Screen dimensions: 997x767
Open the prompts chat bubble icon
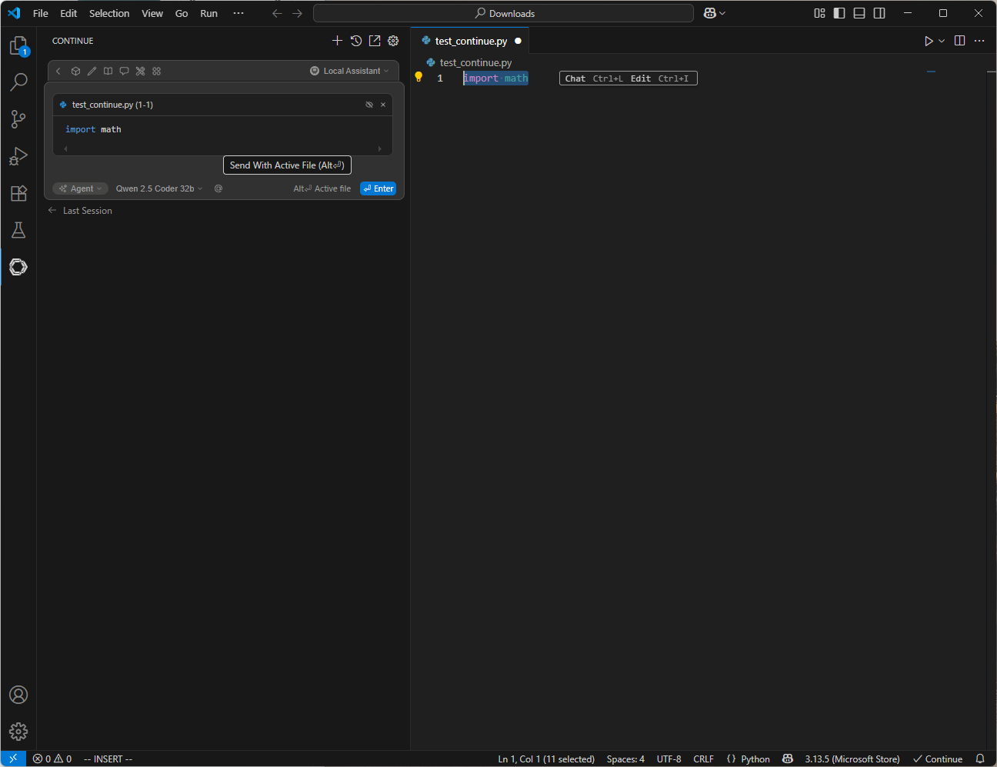pos(124,71)
